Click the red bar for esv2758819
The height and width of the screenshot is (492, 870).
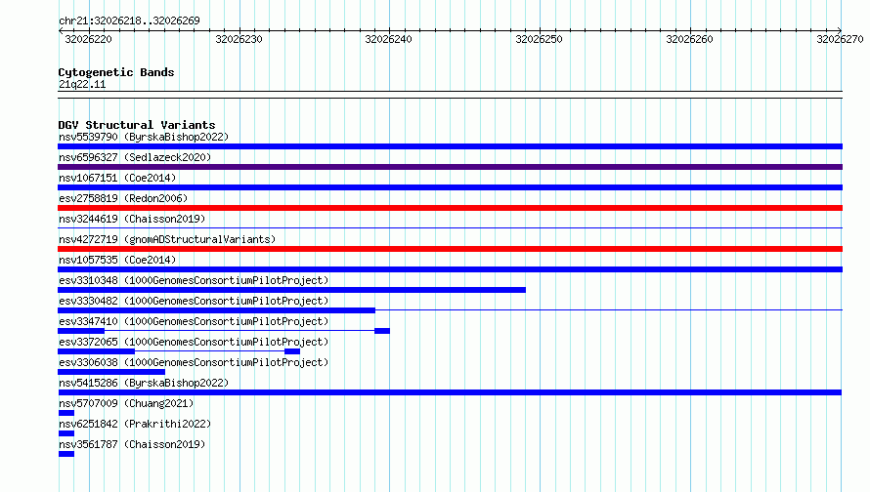point(450,208)
